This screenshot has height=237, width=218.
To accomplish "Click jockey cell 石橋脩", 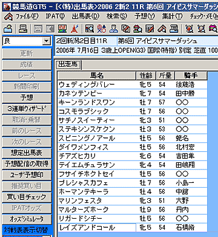I will pos(191,227).
